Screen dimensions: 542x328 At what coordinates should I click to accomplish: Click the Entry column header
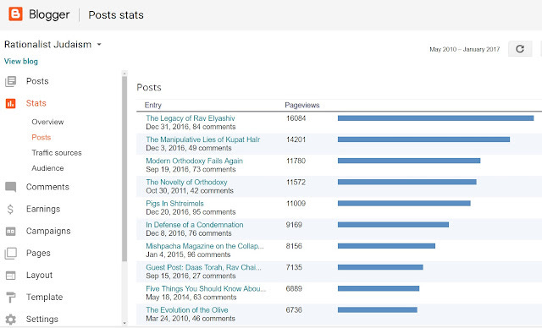point(152,105)
